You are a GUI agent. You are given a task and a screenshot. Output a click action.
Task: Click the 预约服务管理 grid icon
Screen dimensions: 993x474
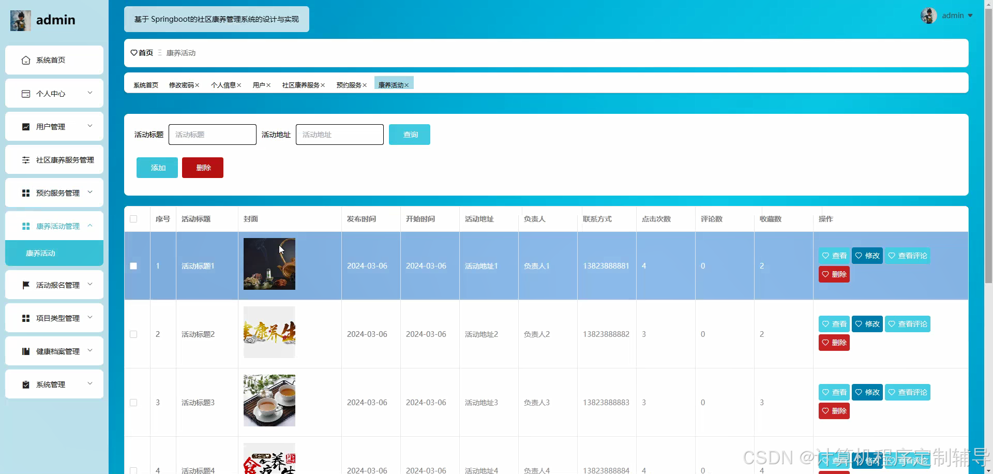[x=26, y=193]
